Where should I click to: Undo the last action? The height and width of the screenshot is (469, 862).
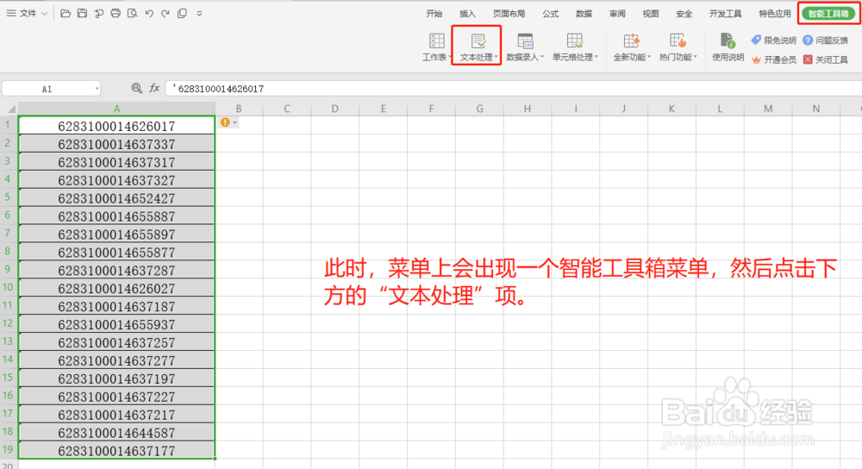(x=149, y=13)
